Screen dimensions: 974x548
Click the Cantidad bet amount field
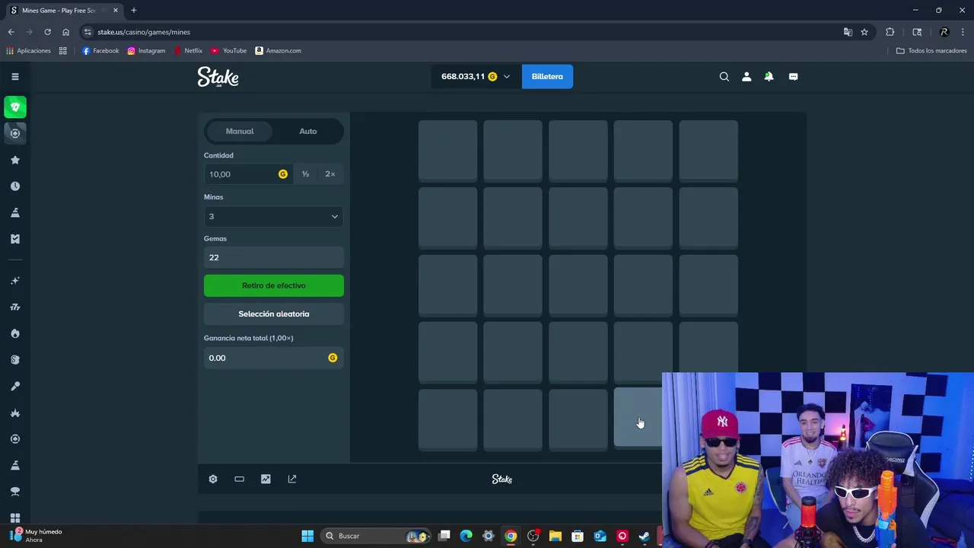[248, 174]
